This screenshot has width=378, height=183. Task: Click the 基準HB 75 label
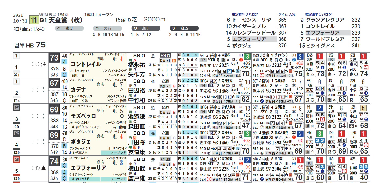click(30, 45)
